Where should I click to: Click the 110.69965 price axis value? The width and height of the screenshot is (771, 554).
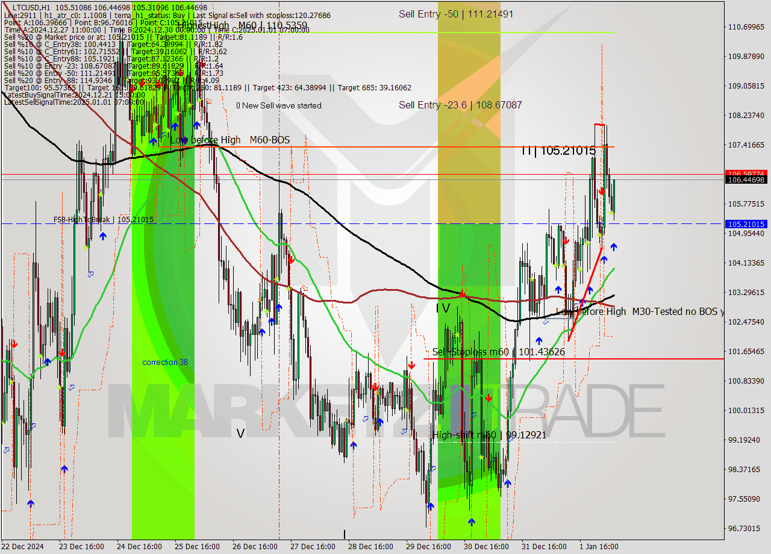(x=746, y=26)
